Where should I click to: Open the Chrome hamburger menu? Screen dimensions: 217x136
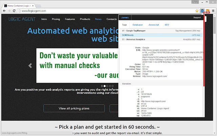coord(213,11)
